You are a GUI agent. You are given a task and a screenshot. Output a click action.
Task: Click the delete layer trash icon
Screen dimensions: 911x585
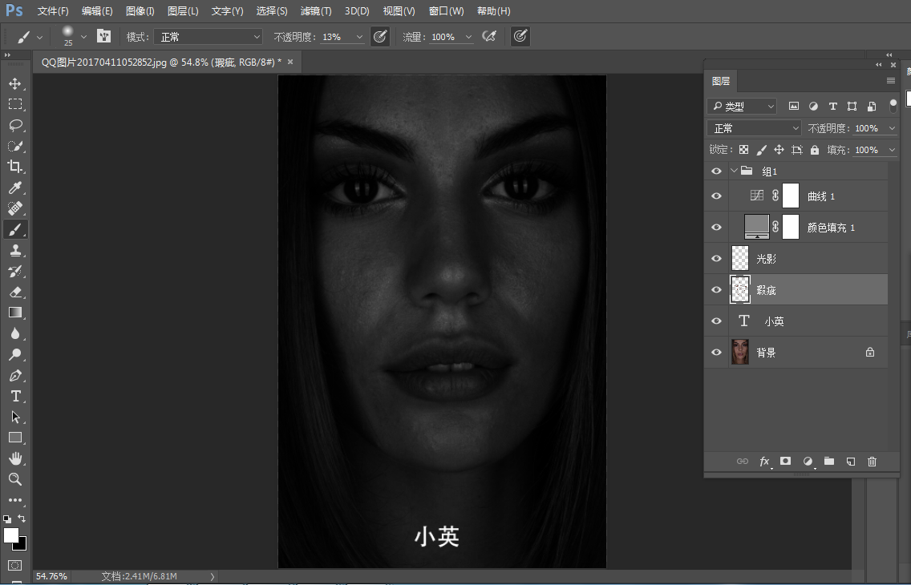[x=873, y=462]
